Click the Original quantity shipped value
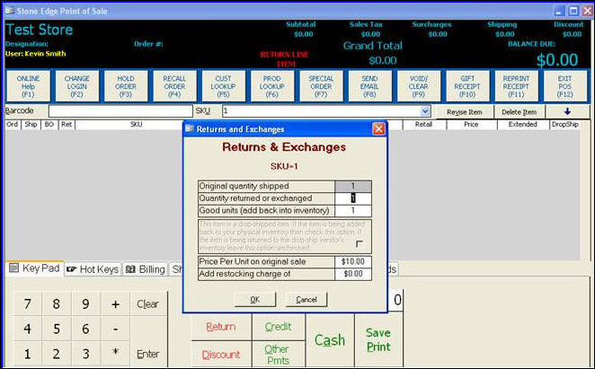 tap(353, 186)
